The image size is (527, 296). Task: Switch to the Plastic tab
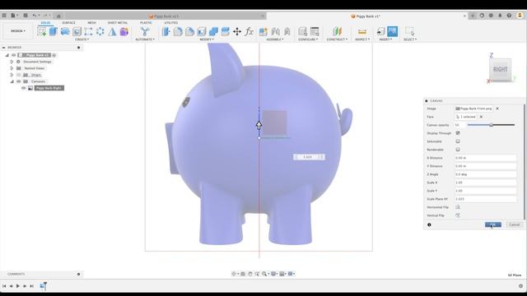click(x=146, y=23)
